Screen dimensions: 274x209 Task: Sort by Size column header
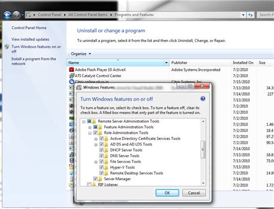click(265, 63)
